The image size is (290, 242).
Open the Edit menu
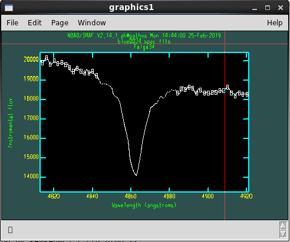click(35, 23)
